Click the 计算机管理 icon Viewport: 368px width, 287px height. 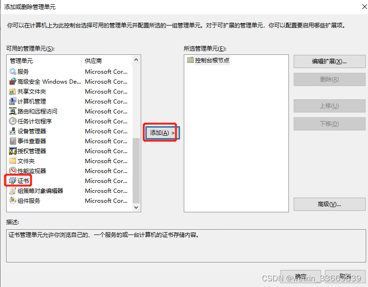12,102
